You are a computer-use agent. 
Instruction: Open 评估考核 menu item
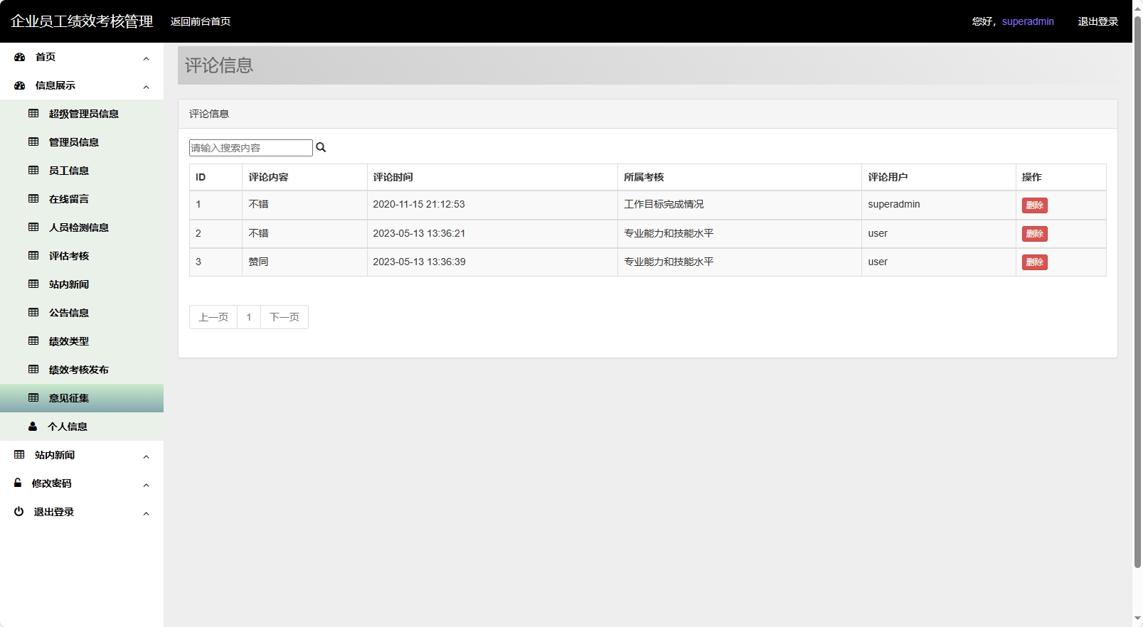point(82,256)
